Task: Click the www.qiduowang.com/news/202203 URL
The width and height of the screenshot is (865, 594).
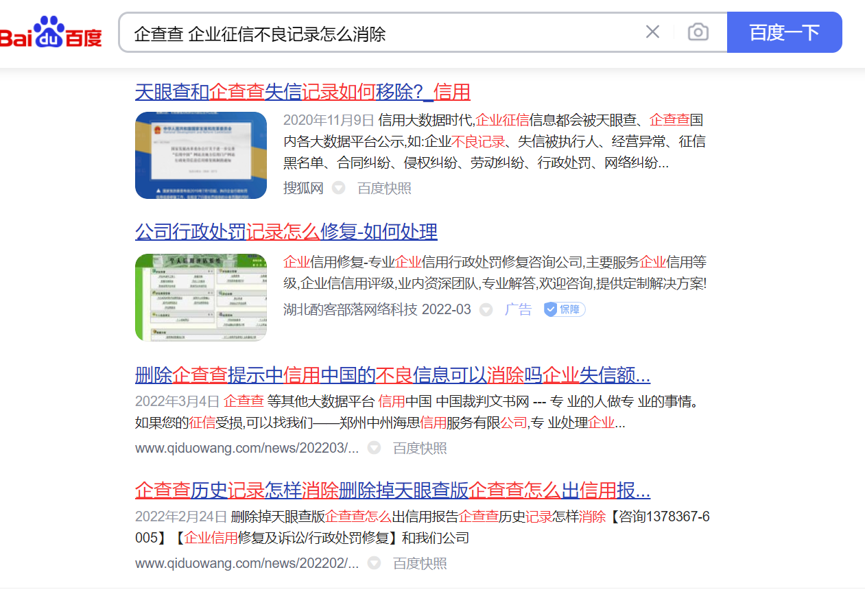Action: [247, 448]
